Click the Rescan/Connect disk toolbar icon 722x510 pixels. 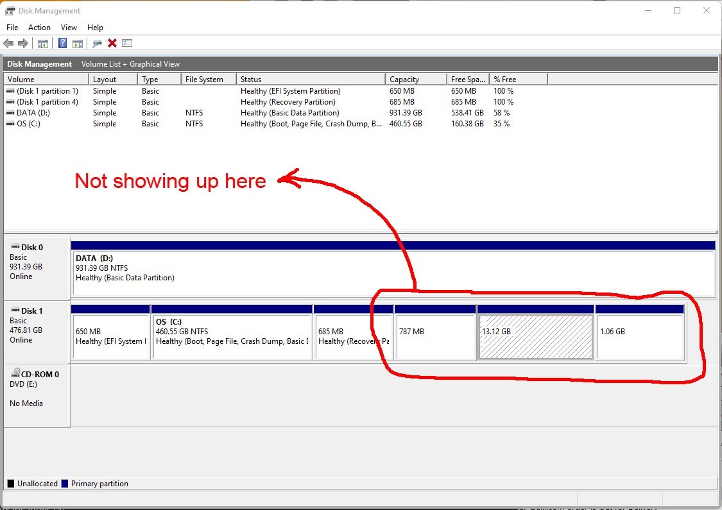pyautogui.click(x=97, y=43)
